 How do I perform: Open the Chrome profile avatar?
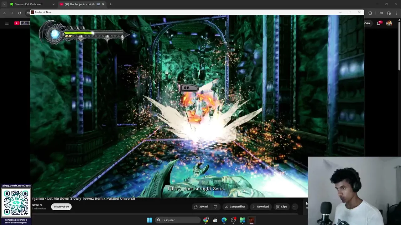click(x=389, y=13)
